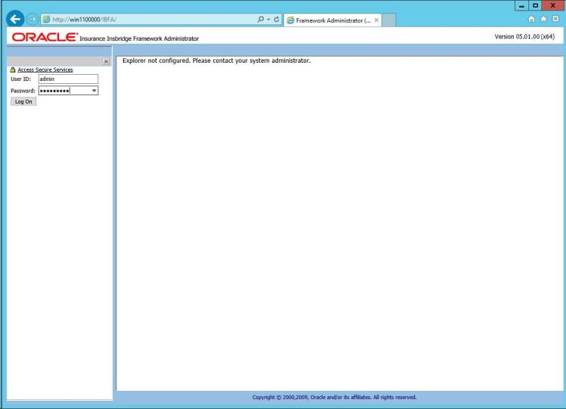
Task: Reveal password with the eye icon
Action: tap(94, 91)
